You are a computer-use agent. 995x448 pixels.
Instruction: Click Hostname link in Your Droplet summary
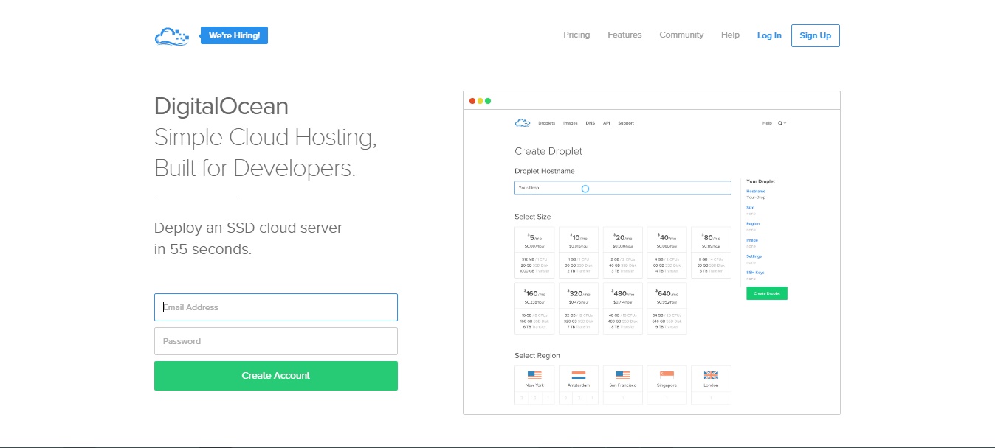pyautogui.click(x=756, y=191)
